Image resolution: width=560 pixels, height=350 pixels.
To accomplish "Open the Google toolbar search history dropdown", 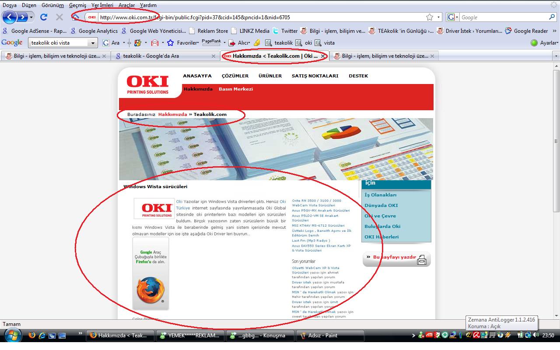I will tap(93, 43).
